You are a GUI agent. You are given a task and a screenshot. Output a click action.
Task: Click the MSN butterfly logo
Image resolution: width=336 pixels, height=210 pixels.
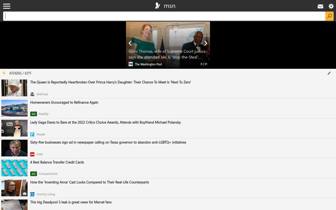click(x=157, y=6)
